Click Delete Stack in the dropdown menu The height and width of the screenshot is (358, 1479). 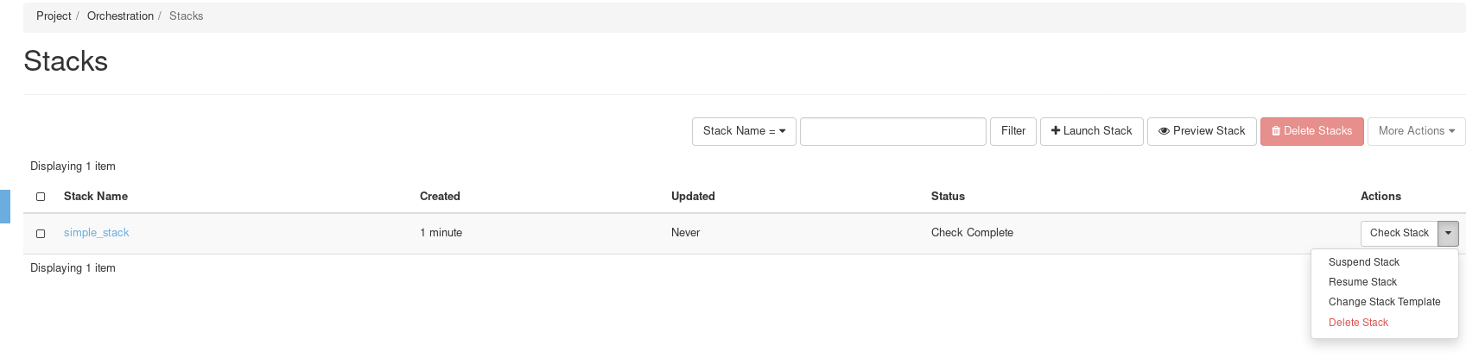(1358, 323)
